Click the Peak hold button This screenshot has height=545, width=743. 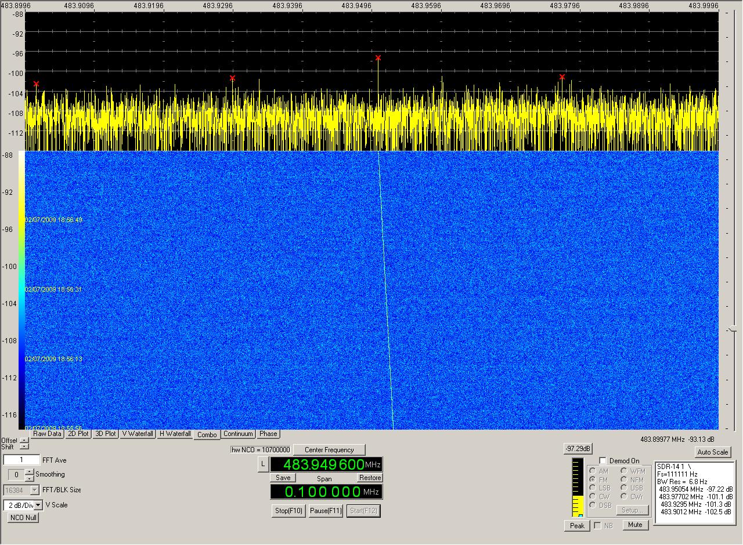577,526
